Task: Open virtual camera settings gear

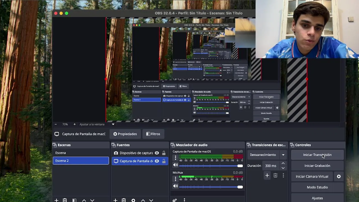Action: [339, 176]
